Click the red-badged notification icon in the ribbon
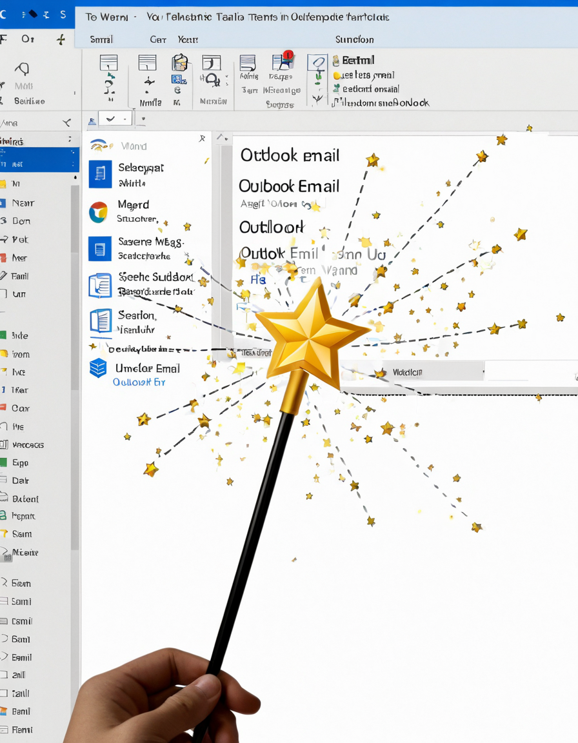Image resolution: width=578 pixels, height=743 pixels. tap(283, 62)
